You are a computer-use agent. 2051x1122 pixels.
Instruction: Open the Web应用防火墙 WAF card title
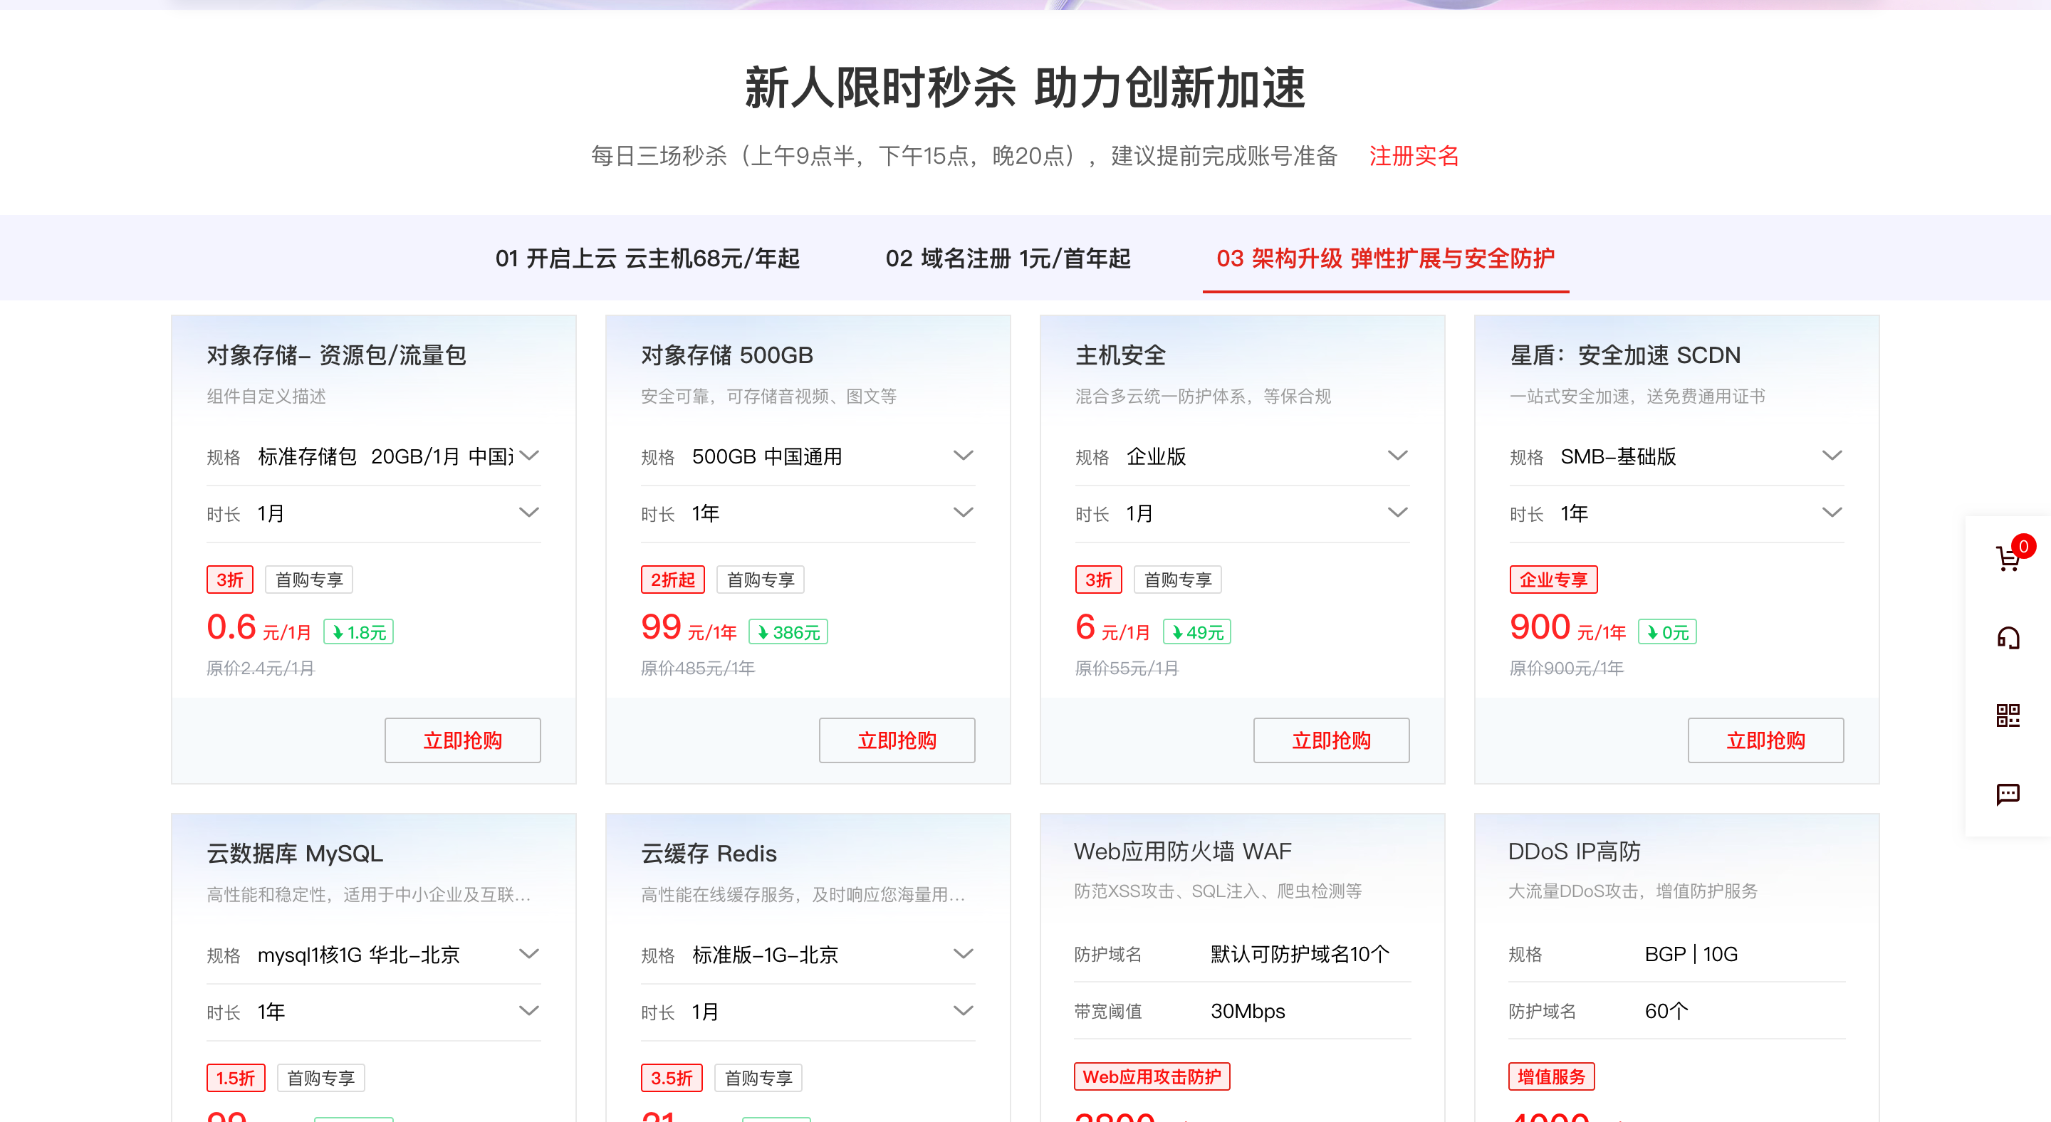tap(1181, 851)
